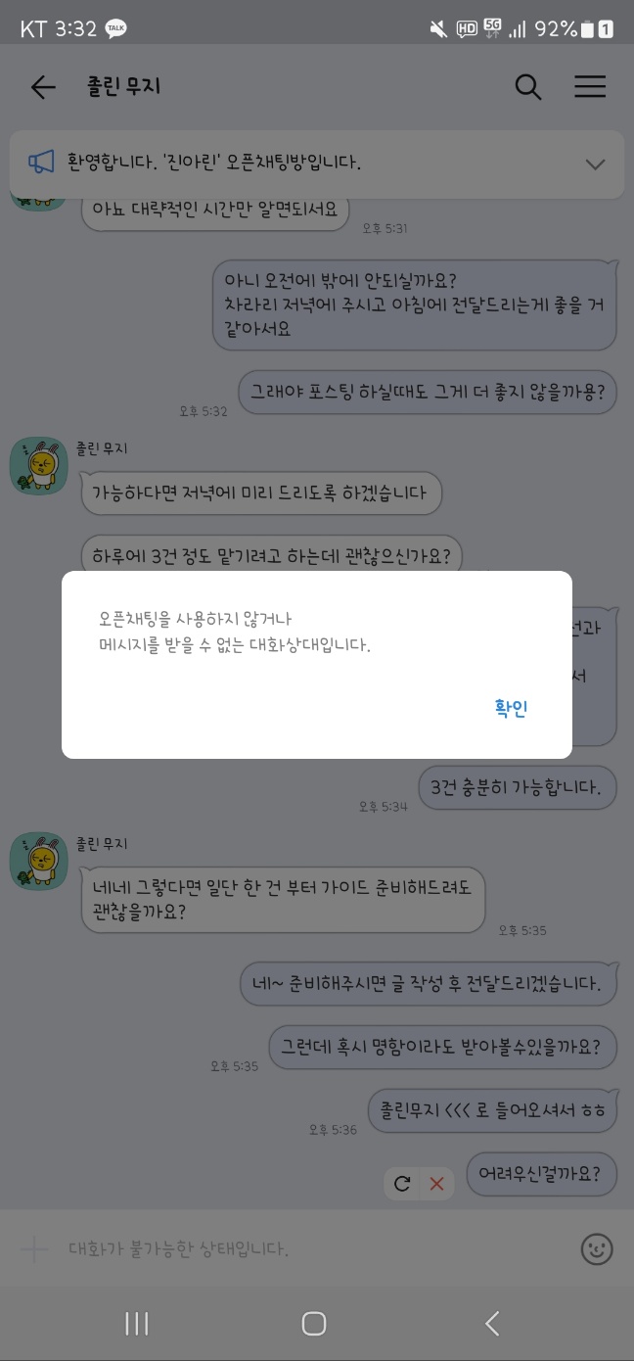Screen dimensions: 634x1361
Task: Open chat search with the magnifier icon
Action: (528, 87)
